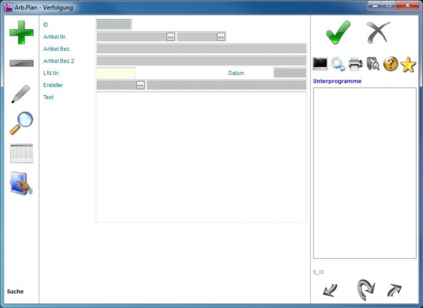Open search with the magnifying glass icon
Screen dimensions: 423x308
(21, 123)
